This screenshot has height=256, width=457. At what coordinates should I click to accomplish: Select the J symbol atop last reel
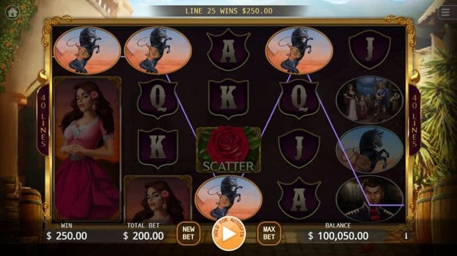(370, 49)
